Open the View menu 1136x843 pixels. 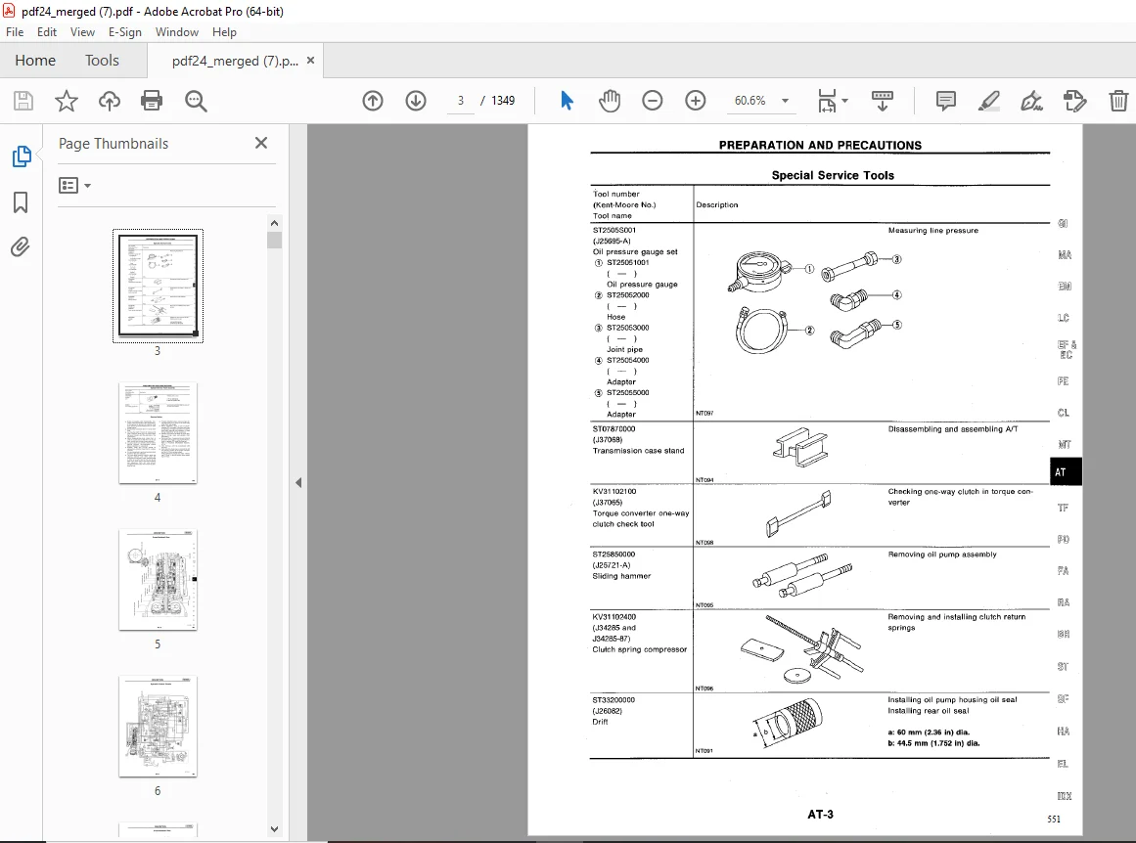pyautogui.click(x=82, y=32)
